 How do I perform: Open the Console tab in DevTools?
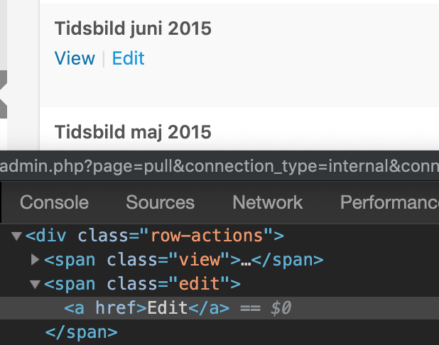[x=54, y=202]
